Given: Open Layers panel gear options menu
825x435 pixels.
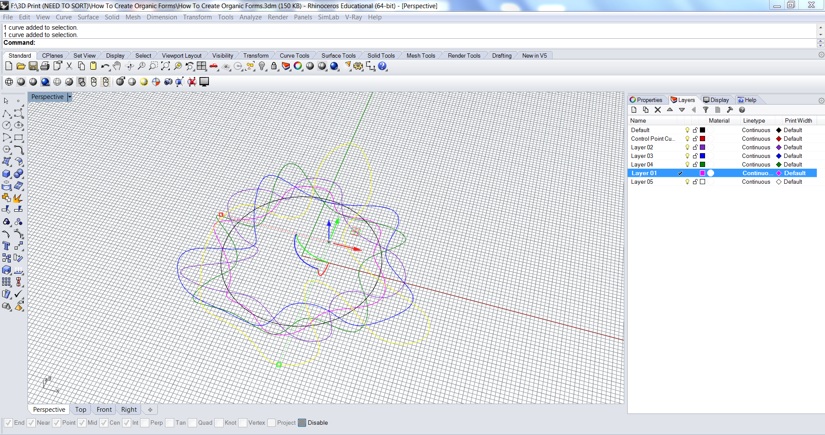Looking at the screenshot, I should [821, 100].
